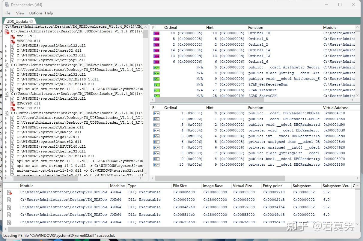Expand the advapi32.dll tree node

coord(6,55)
